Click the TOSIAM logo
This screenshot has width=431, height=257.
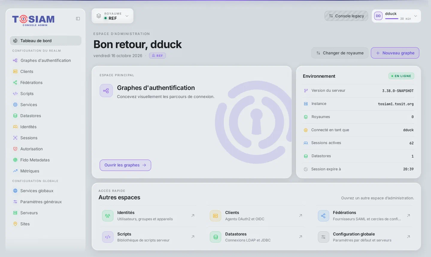pos(33,20)
